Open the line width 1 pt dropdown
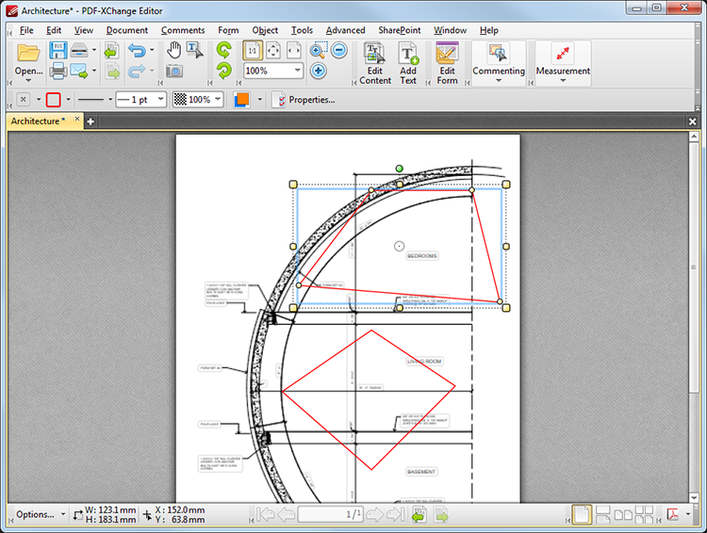 tap(158, 99)
